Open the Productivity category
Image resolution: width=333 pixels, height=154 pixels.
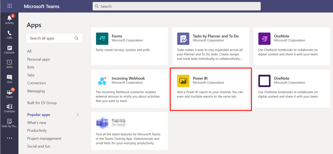coord(37,130)
